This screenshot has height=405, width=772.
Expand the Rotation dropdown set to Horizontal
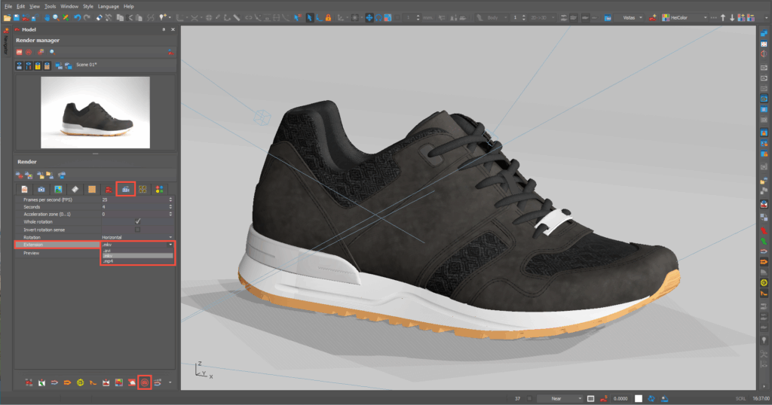click(136, 237)
